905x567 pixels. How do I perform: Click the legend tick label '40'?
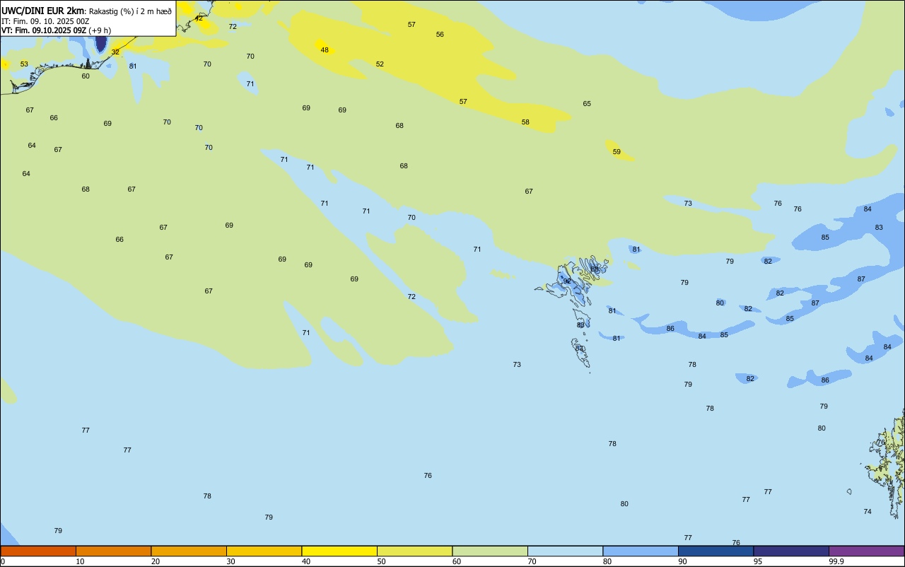(x=306, y=561)
